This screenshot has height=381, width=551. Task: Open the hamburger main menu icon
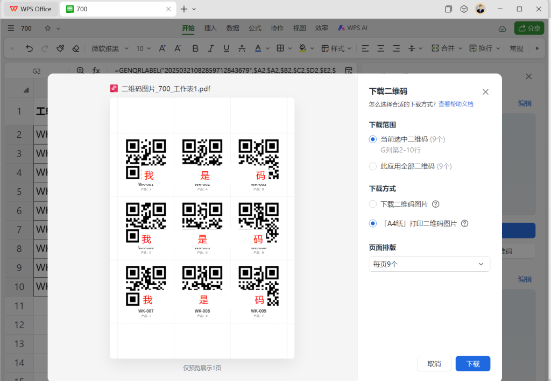click(x=11, y=28)
